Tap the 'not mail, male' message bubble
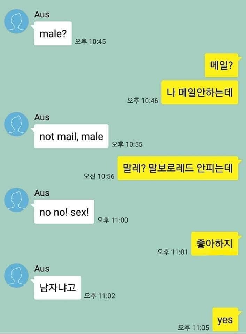Image resolution: width=246 pixels, height=334 pixels. (x=71, y=136)
